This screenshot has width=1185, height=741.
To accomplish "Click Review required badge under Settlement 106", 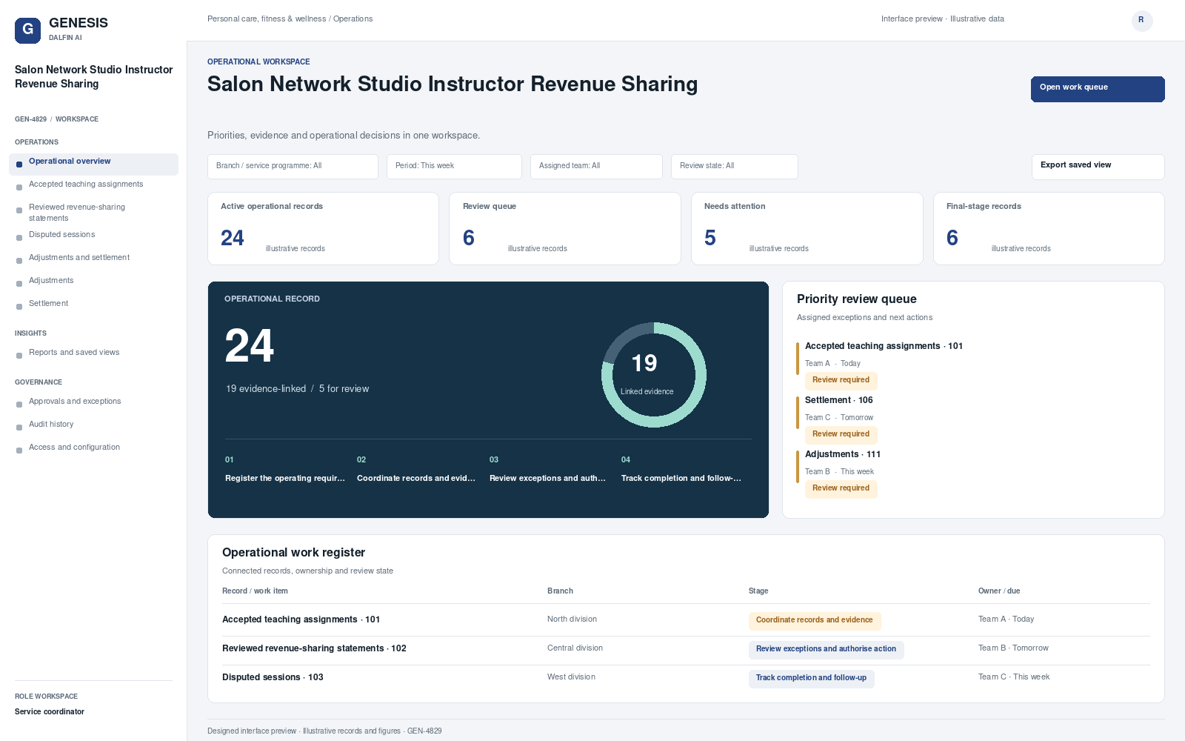I will pos(841,434).
